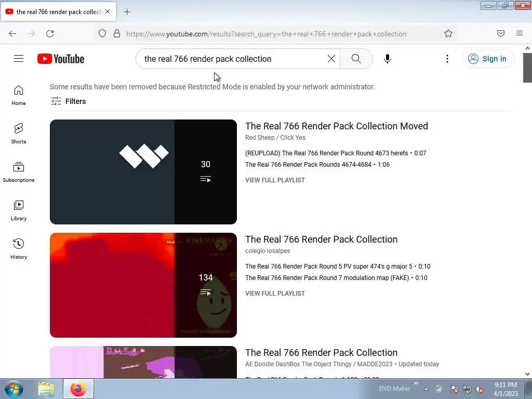Start voice search with the microphone
Viewport: 532px width, 399px height.
click(388, 59)
